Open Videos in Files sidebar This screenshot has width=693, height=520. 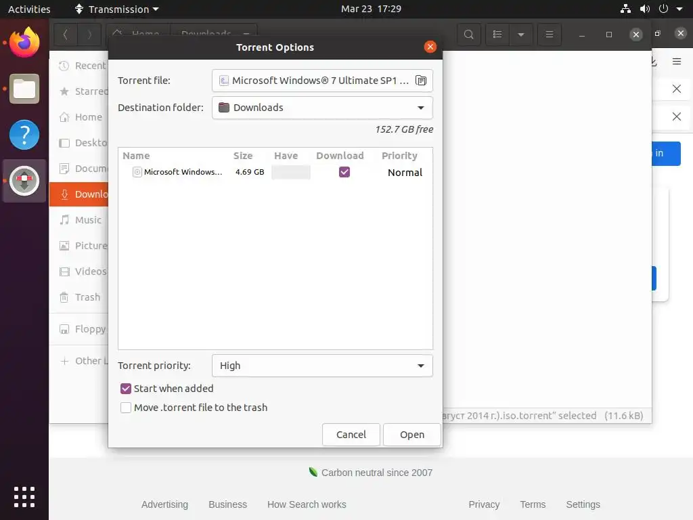(79, 272)
